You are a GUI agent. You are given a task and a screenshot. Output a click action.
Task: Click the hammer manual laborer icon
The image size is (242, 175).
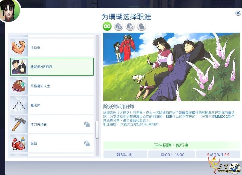click(x=19, y=124)
